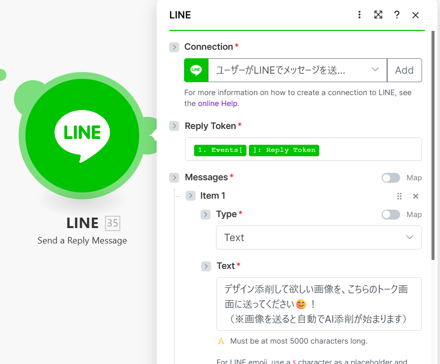440x364 pixels.
Task: Click the drag handle icon on Item 1
Action: pos(400,196)
